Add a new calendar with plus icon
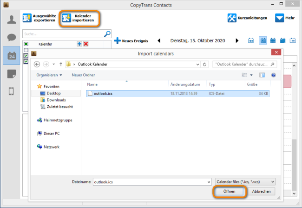This screenshot has height=208, width=302. (x=79, y=44)
